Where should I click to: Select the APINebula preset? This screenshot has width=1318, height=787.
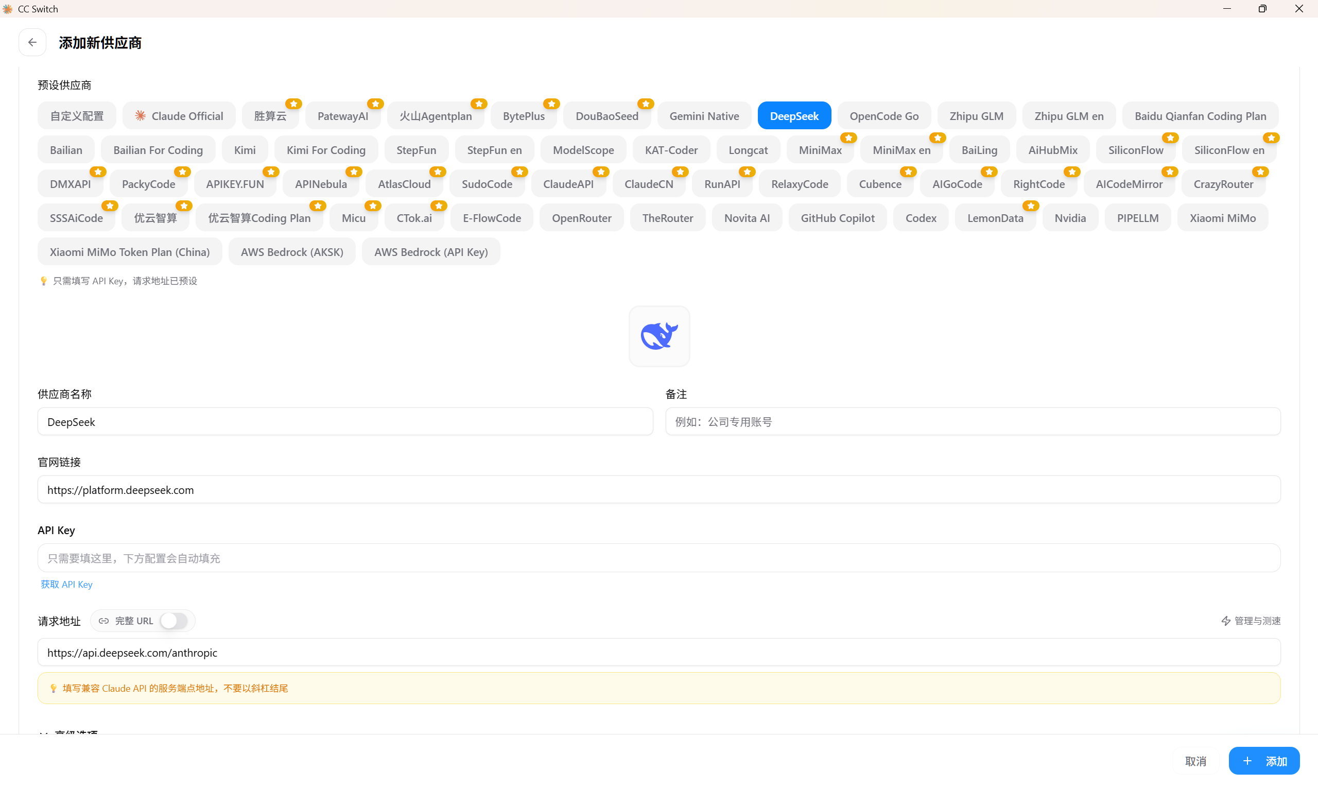click(x=321, y=183)
